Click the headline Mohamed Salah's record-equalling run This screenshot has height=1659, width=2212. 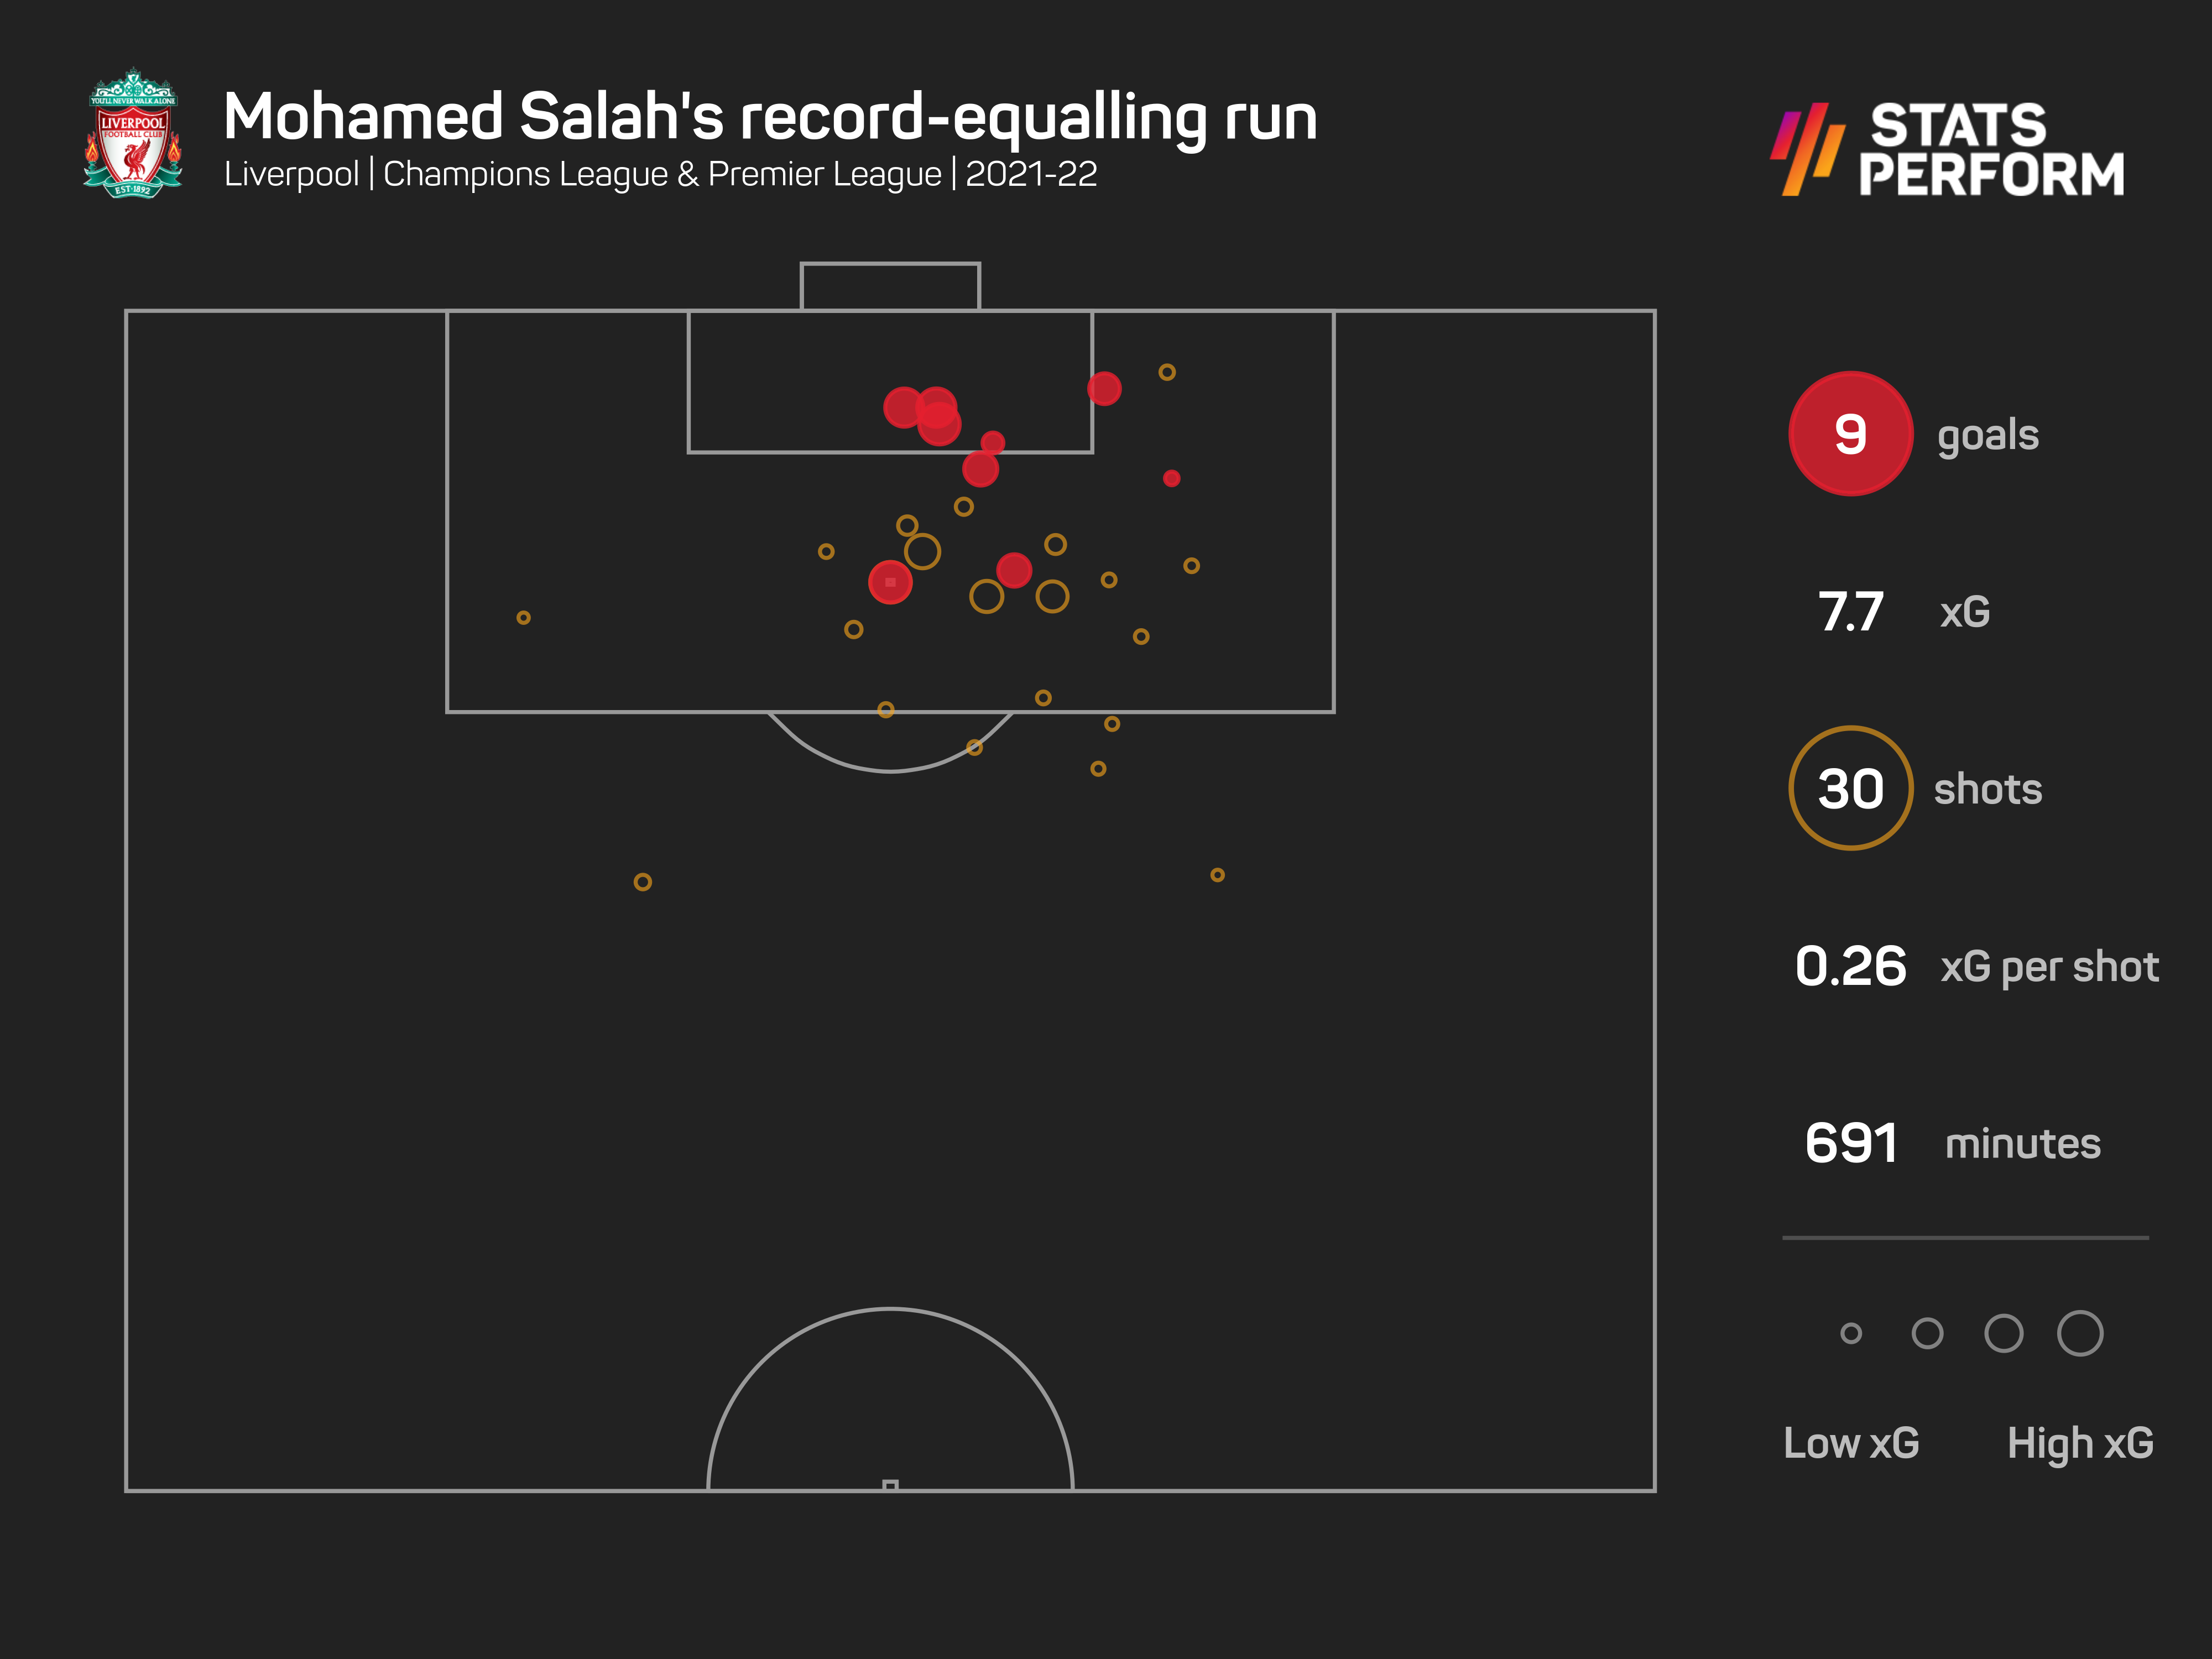coord(770,119)
